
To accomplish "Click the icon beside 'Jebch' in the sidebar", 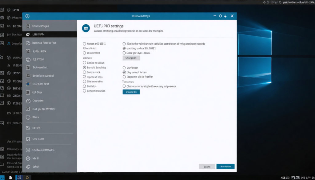I will [x=28, y=166].
